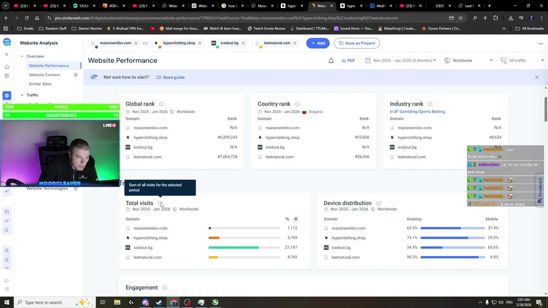Show info tooltip for Engagement
This screenshot has width=548, height=308.
point(164,288)
